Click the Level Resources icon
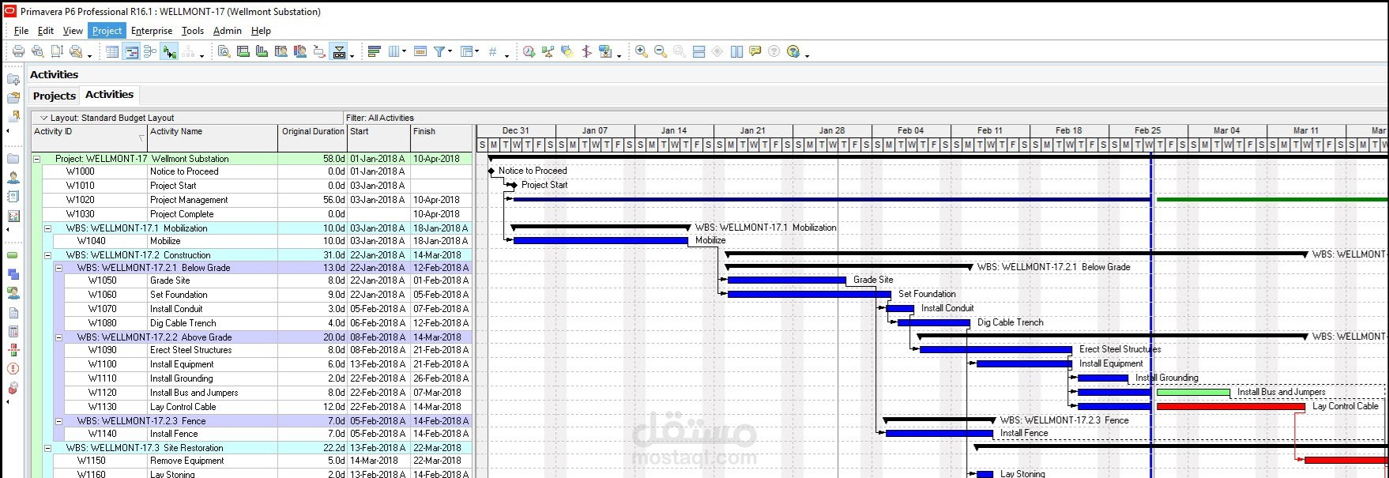1389x478 pixels. click(548, 51)
